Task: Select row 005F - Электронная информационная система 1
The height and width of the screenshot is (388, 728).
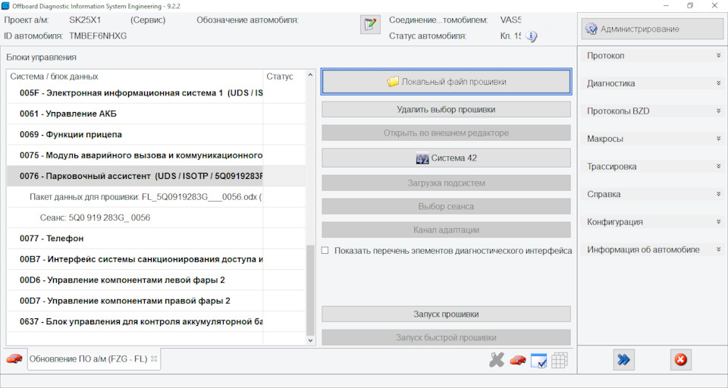Action: click(156, 92)
